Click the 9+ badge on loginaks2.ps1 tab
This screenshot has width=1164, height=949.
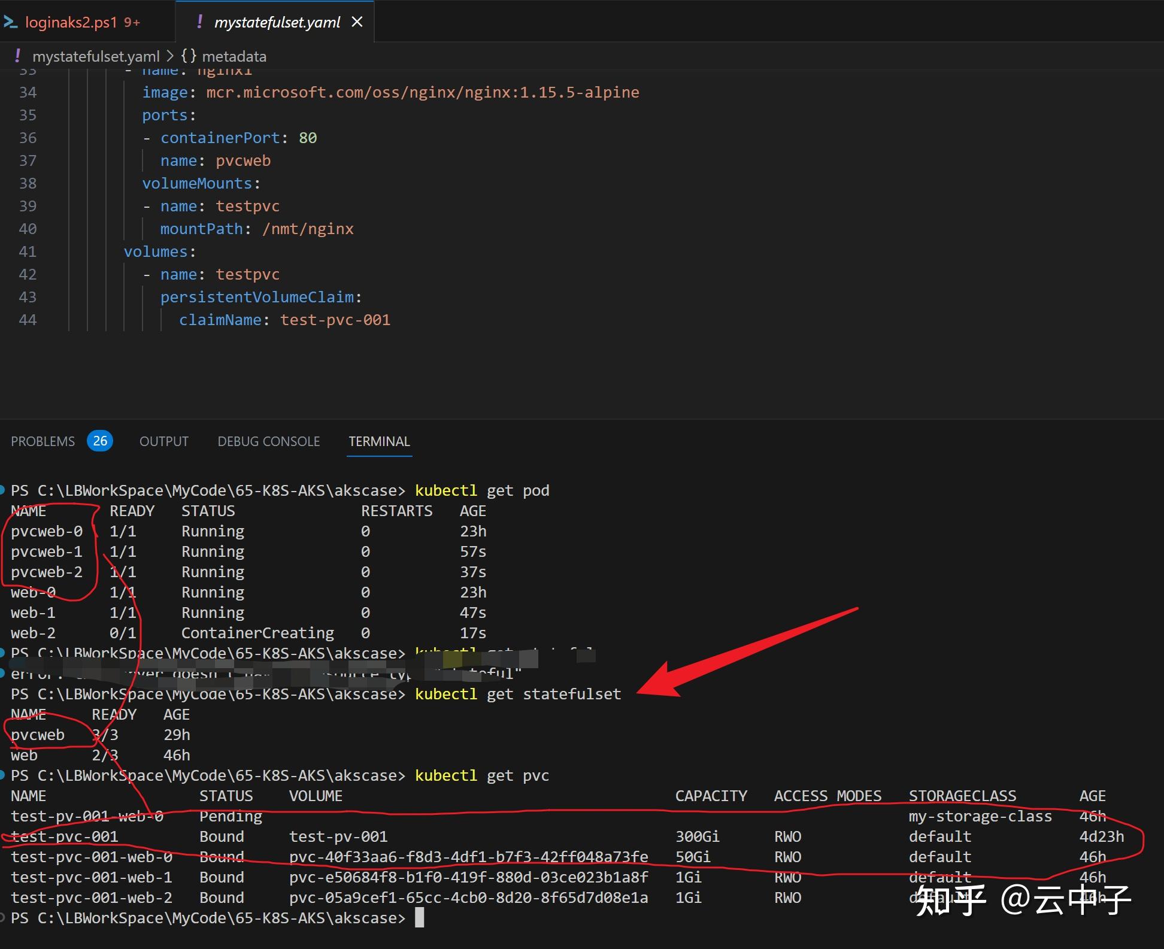pos(132,22)
